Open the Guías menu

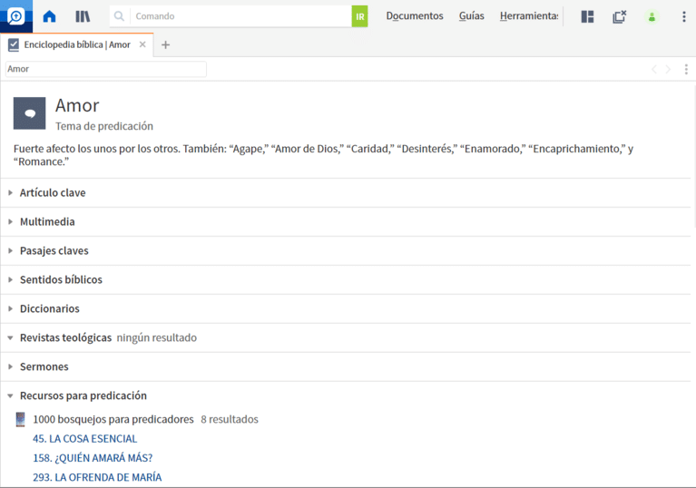(x=471, y=16)
